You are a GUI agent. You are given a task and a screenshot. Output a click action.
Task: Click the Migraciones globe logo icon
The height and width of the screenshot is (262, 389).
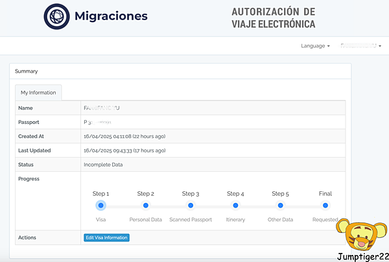56,16
